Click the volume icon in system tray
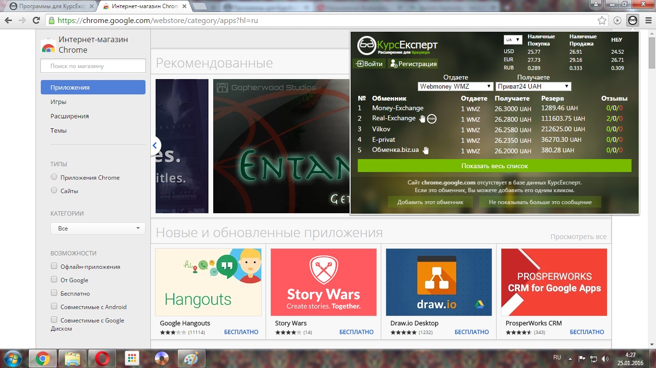This screenshot has height=368, width=656. point(605,358)
